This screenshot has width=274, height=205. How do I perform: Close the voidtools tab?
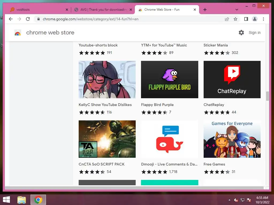[67, 10]
